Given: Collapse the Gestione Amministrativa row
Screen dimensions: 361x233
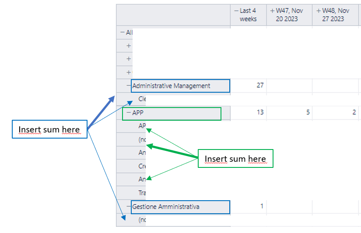Looking at the screenshot, I should click(x=129, y=206).
